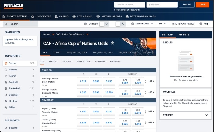Open the EN language dropdown

[162, 24]
